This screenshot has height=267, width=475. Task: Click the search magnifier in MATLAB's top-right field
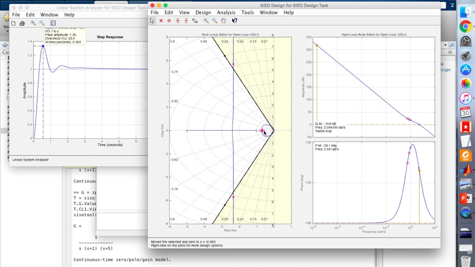click(x=452, y=45)
